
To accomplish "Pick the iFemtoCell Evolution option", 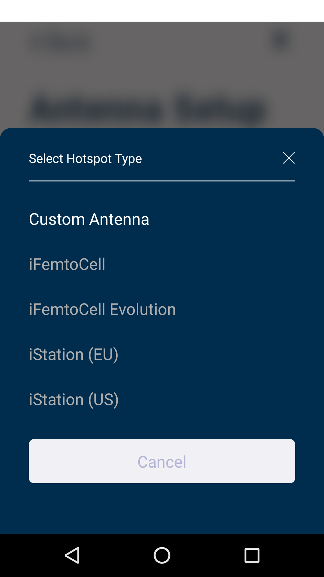I will [102, 309].
